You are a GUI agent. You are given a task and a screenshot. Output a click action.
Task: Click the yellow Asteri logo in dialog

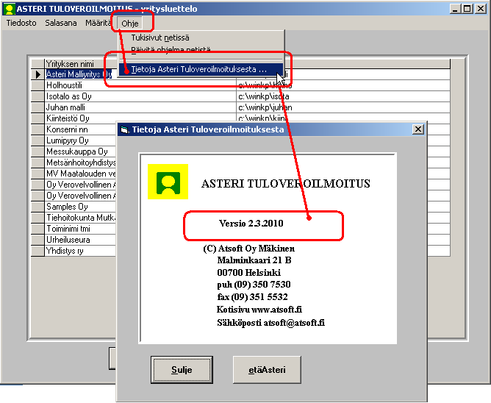tap(168, 182)
